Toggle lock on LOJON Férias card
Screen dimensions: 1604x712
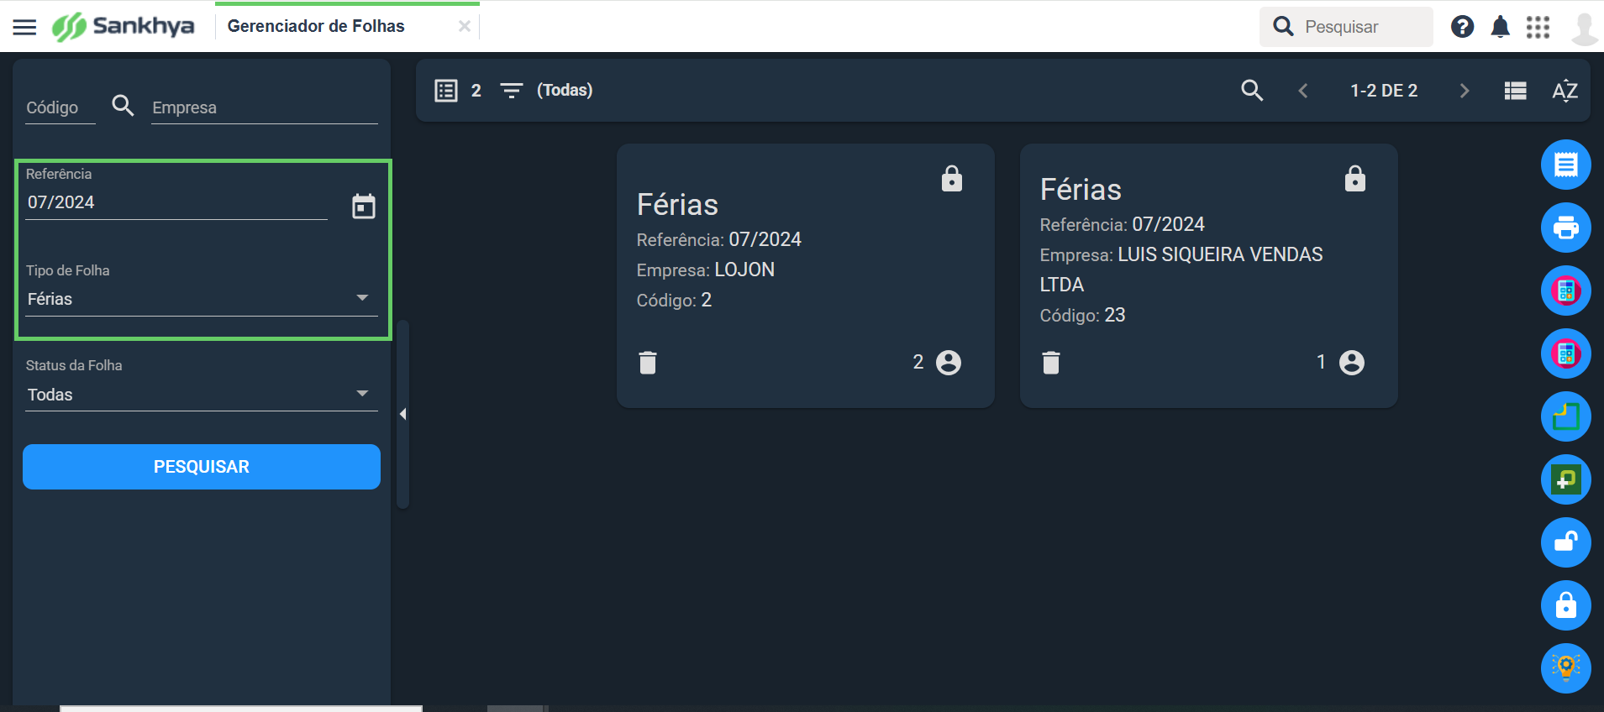(x=951, y=179)
